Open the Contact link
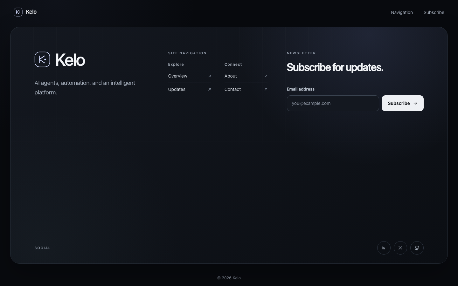Viewport: 458px width, 286px height. [x=246, y=89]
